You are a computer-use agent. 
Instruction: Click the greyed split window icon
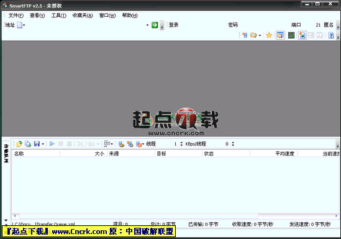point(311,35)
